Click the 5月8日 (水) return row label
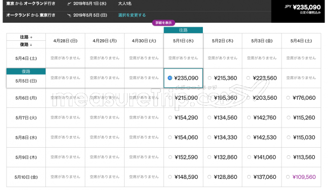 [26, 137]
